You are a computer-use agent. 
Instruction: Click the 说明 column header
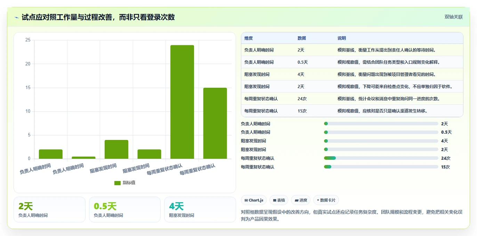tap(342, 38)
